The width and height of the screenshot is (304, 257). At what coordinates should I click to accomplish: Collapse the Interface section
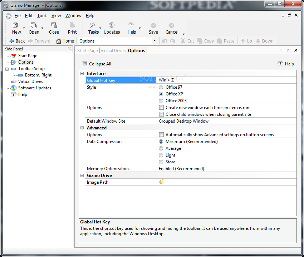click(82, 74)
